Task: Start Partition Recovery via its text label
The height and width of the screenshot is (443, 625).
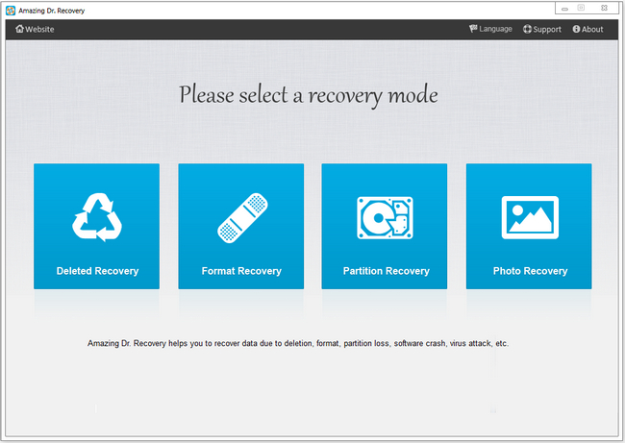Action: pos(385,271)
